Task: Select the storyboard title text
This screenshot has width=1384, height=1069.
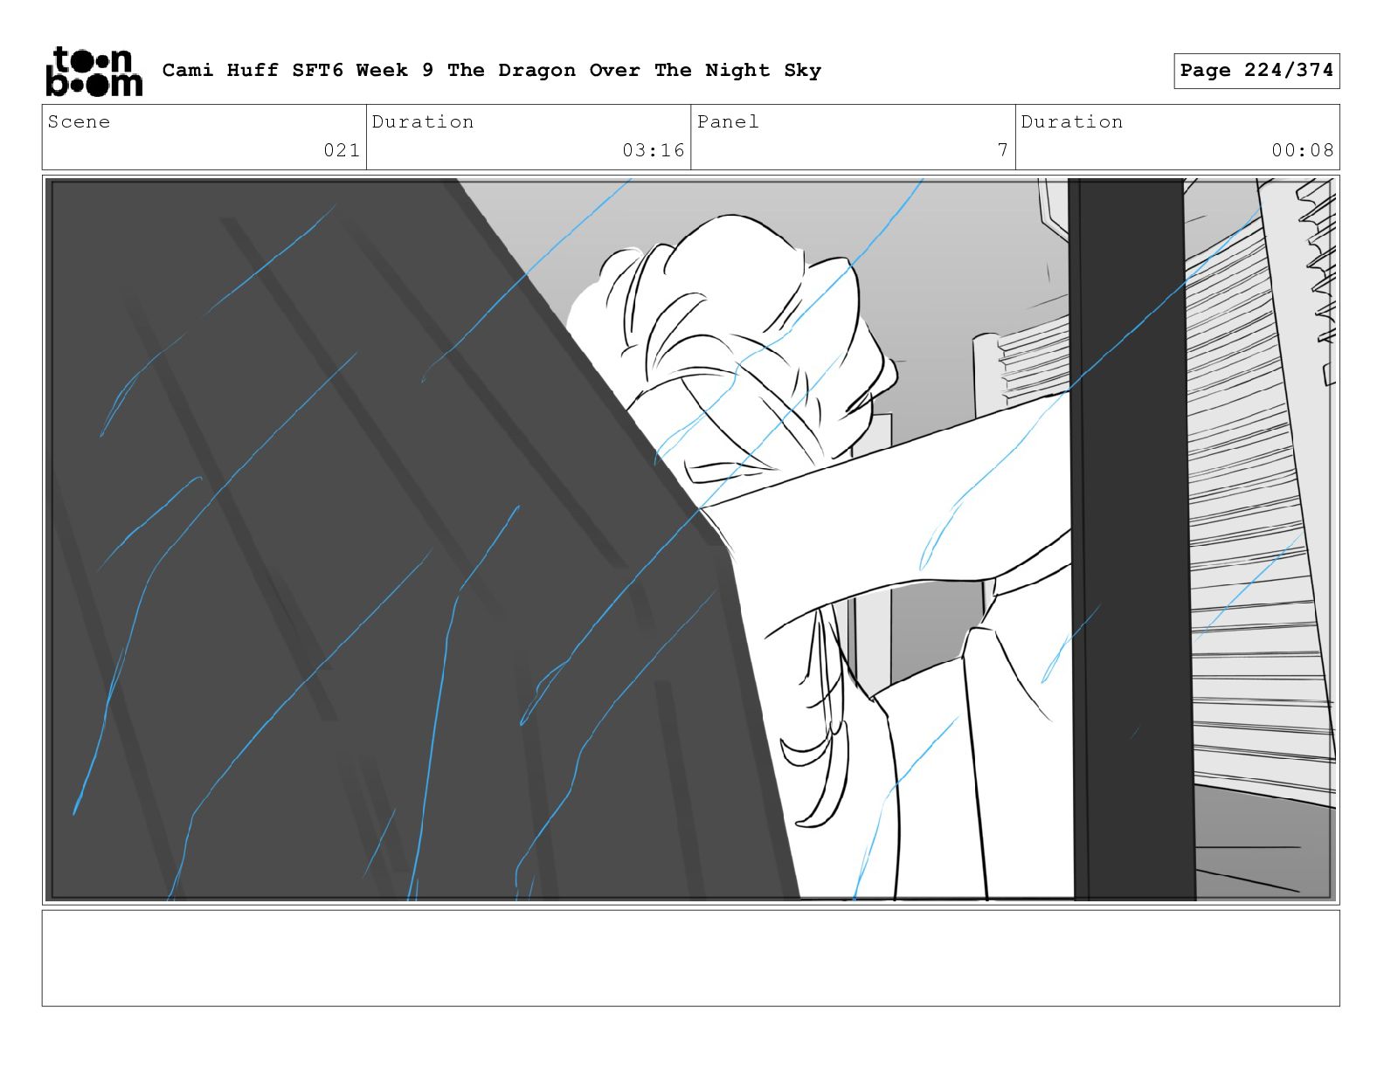Action: (492, 71)
